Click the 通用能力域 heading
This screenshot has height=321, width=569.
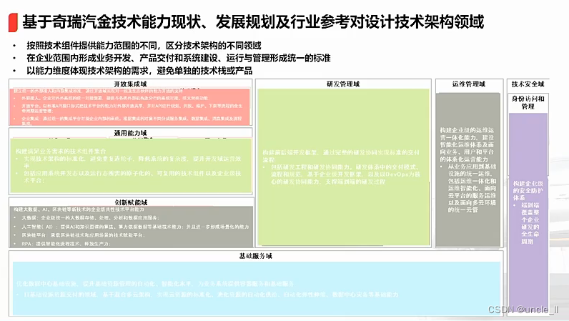pos(130,133)
